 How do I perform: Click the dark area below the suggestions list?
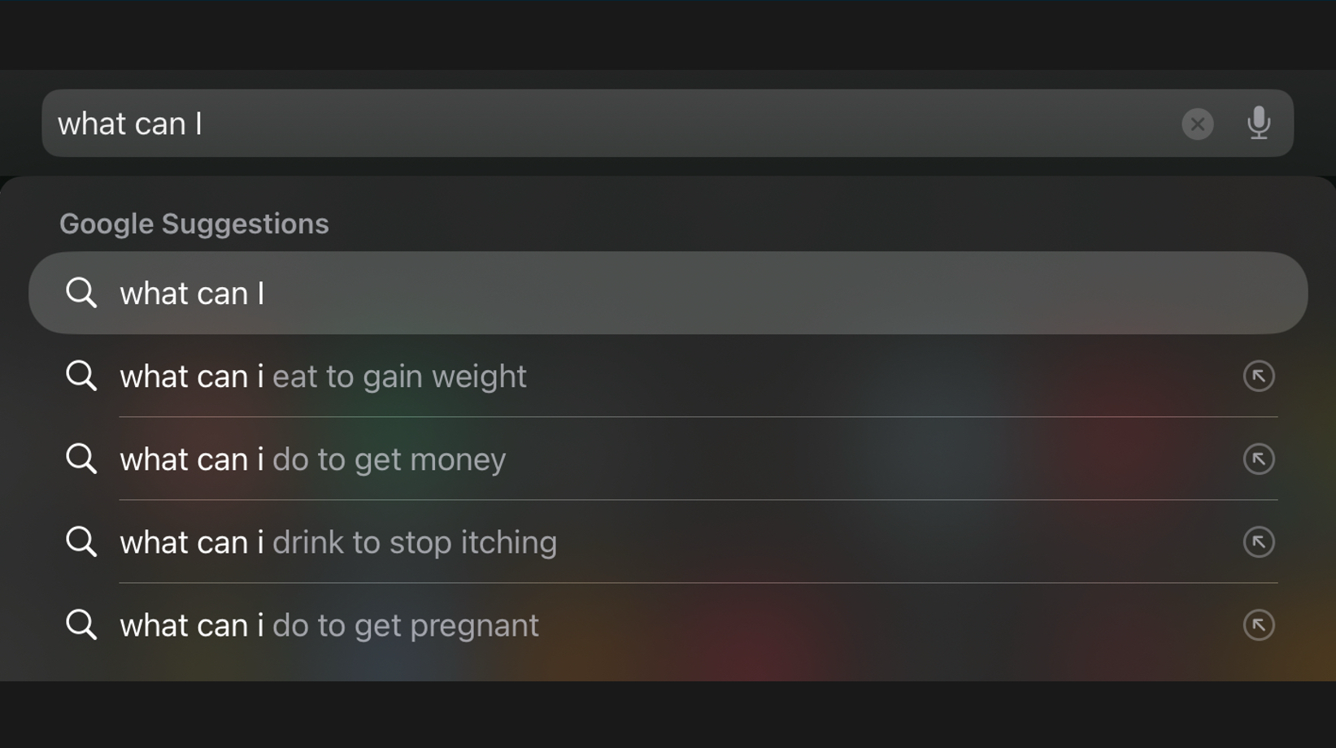pyautogui.click(x=667, y=715)
